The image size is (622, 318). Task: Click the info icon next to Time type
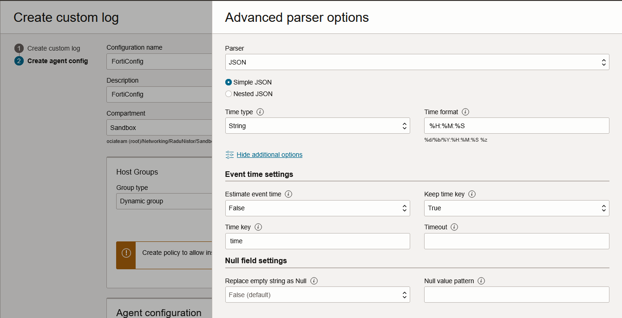pyautogui.click(x=260, y=112)
